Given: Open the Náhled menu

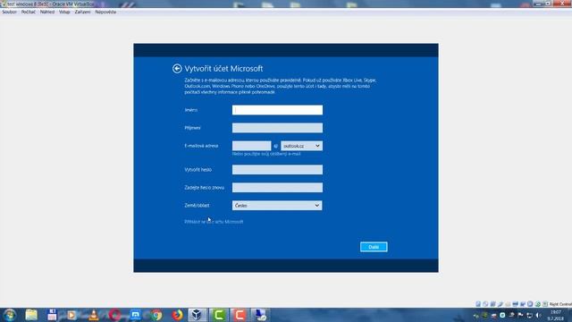Looking at the screenshot, I should click(x=47, y=12).
